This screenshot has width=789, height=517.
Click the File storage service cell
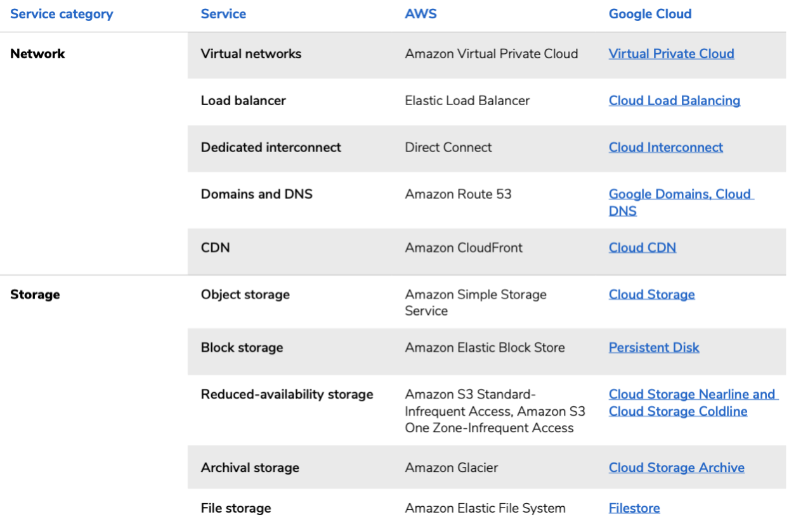coord(236,508)
